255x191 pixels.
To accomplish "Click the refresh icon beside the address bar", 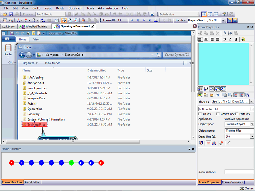I will tap(158, 55).
